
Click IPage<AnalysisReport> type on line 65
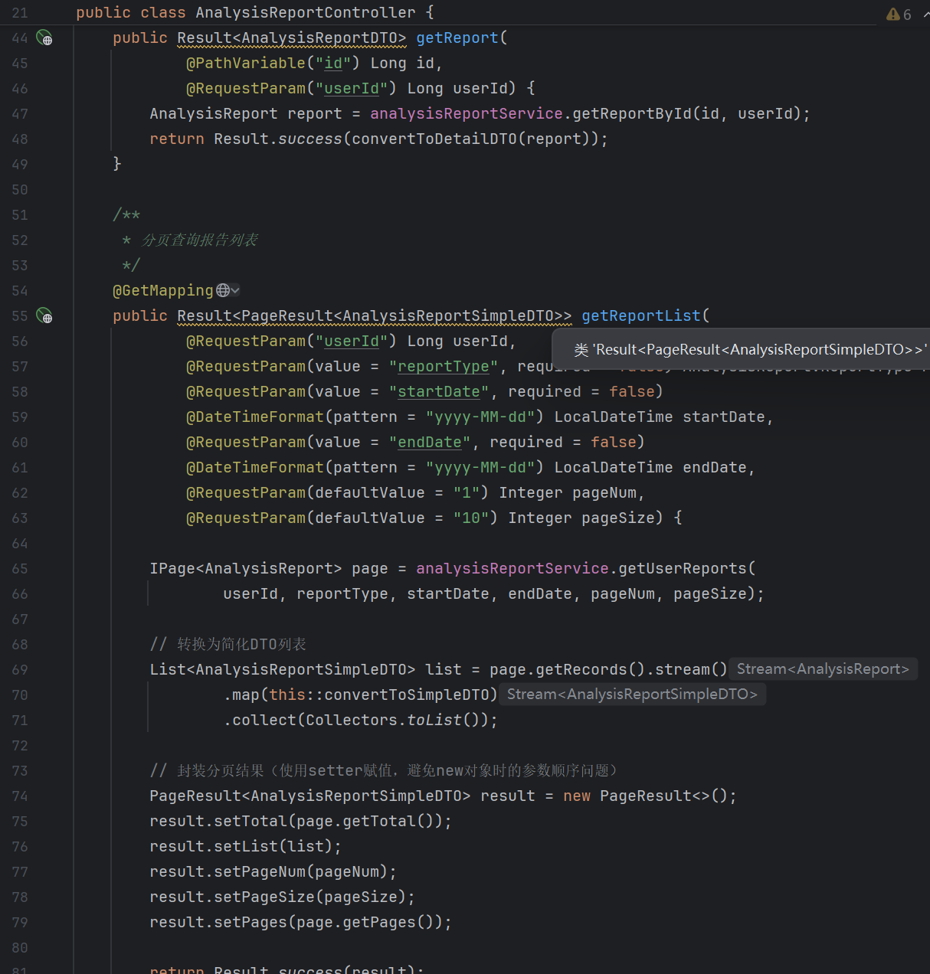pos(246,569)
